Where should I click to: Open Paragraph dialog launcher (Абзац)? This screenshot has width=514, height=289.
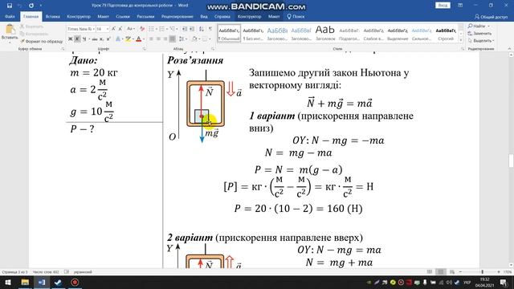[212, 49]
